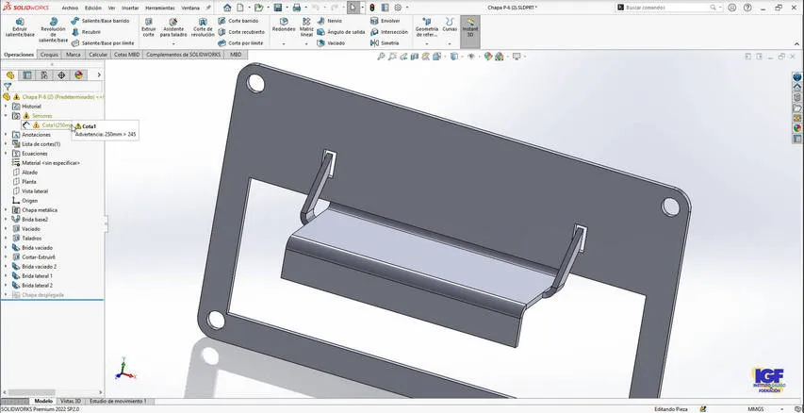Open the Options gear icon
Image resolution: width=804 pixels, height=413 pixels.
[398, 8]
